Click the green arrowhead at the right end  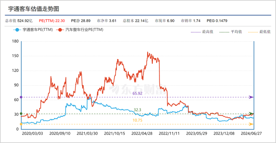(251, 113)
